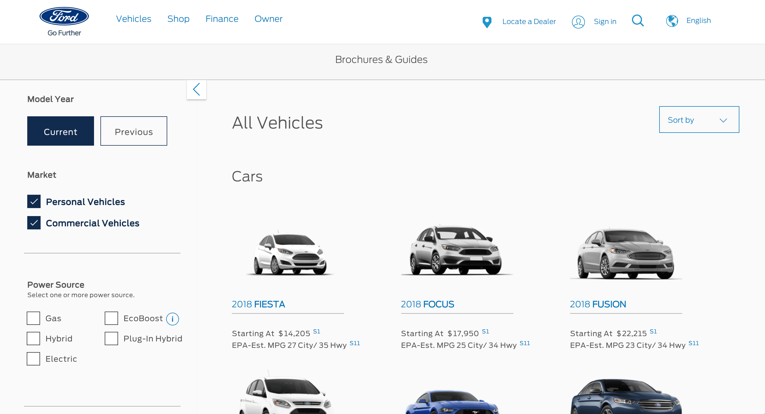Click the globe language icon

click(672, 21)
